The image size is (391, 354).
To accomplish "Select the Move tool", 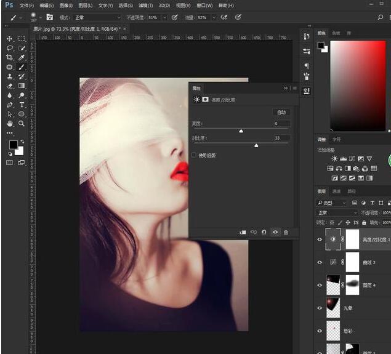I will (x=10, y=38).
